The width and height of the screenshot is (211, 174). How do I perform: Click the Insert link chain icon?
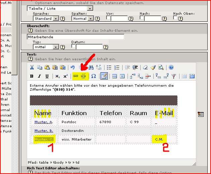pyautogui.click(x=76, y=76)
